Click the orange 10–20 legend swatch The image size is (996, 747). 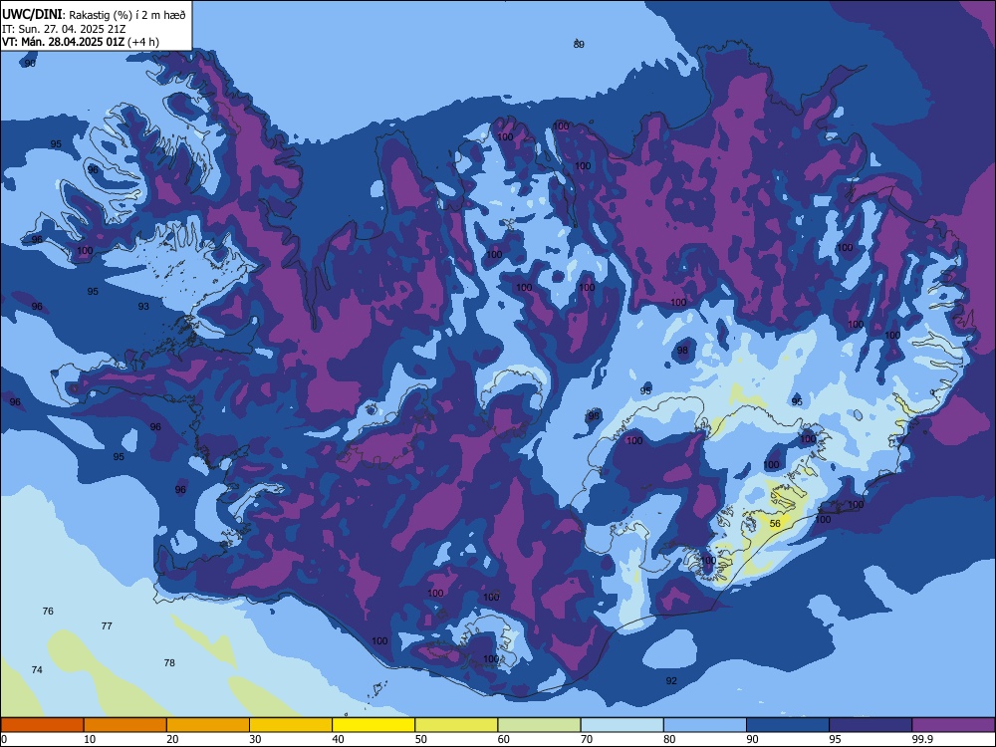(125, 725)
